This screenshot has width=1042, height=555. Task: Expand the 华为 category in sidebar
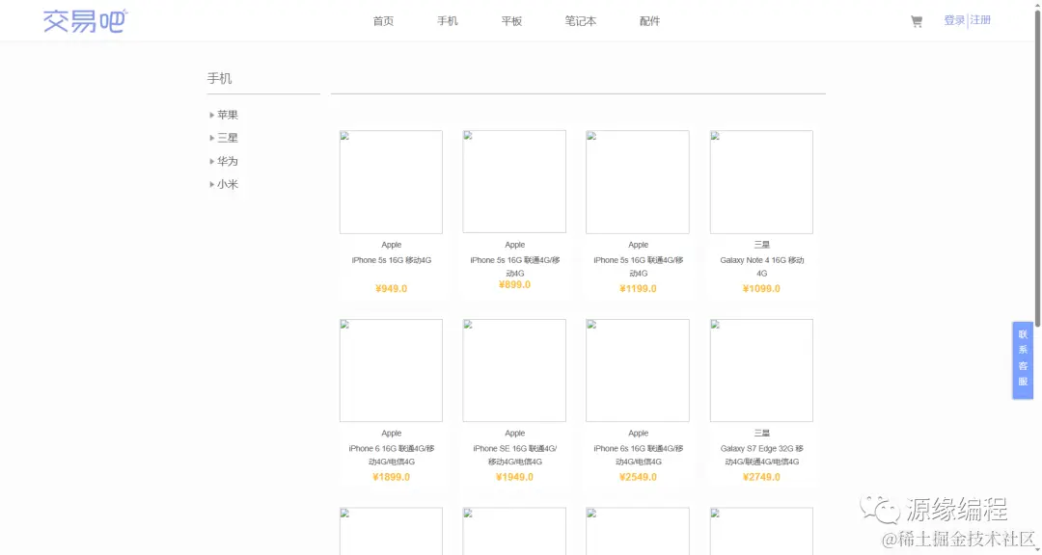pyautogui.click(x=223, y=161)
